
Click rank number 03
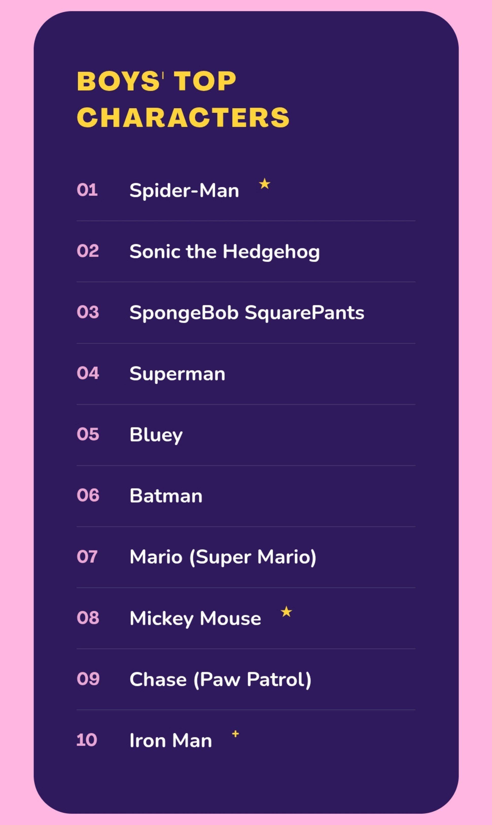pyautogui.click(x=88, y=312)
